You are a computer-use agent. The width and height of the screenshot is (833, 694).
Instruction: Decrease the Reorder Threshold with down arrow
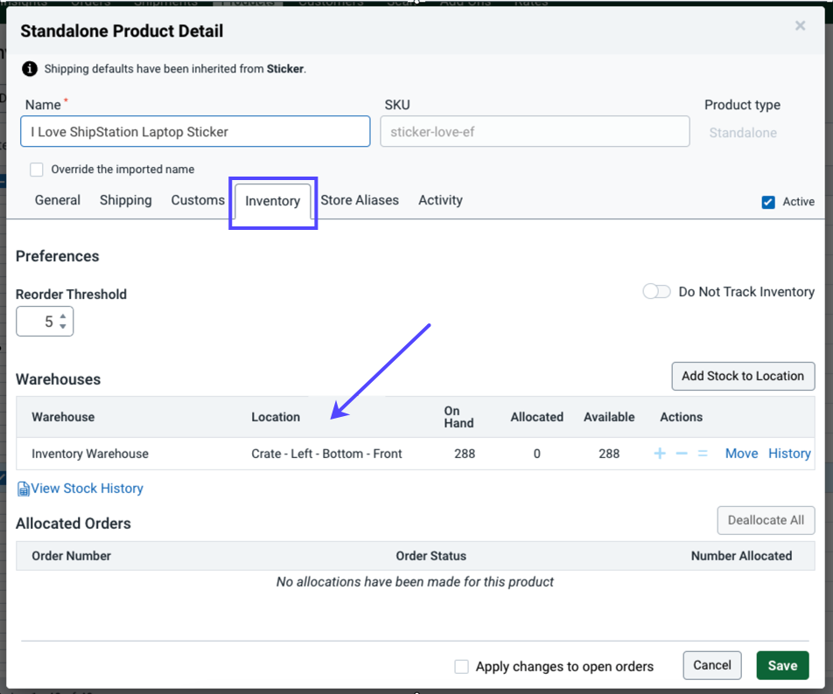point(63,327)
